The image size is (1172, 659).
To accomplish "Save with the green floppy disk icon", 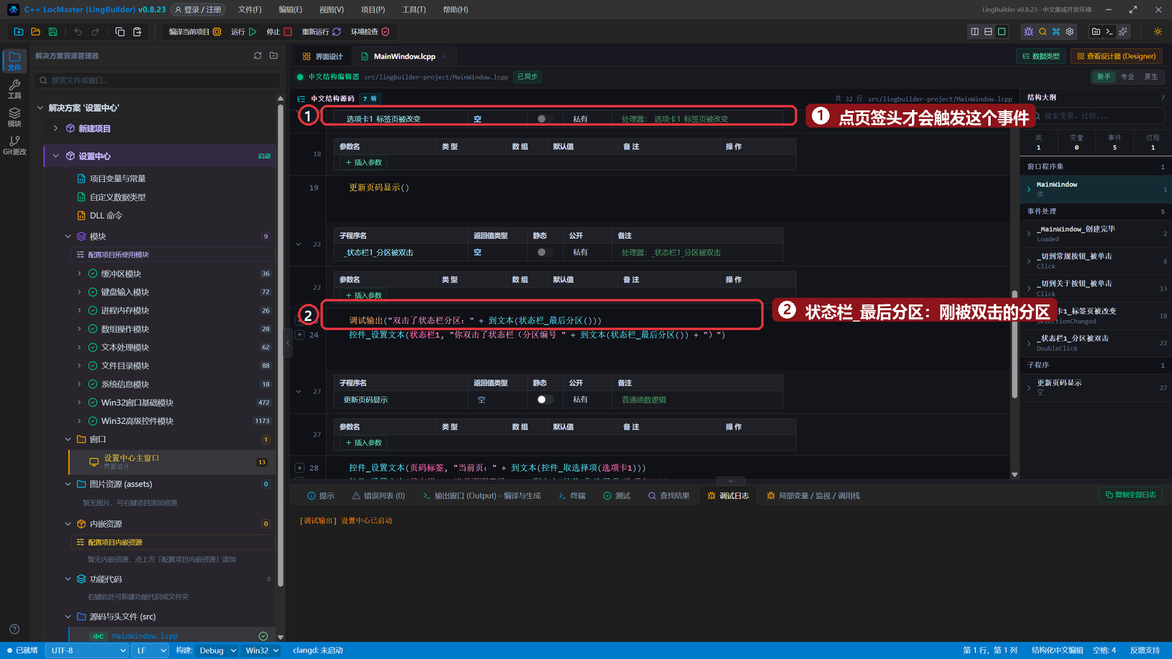I will click(x=52, y=32).
